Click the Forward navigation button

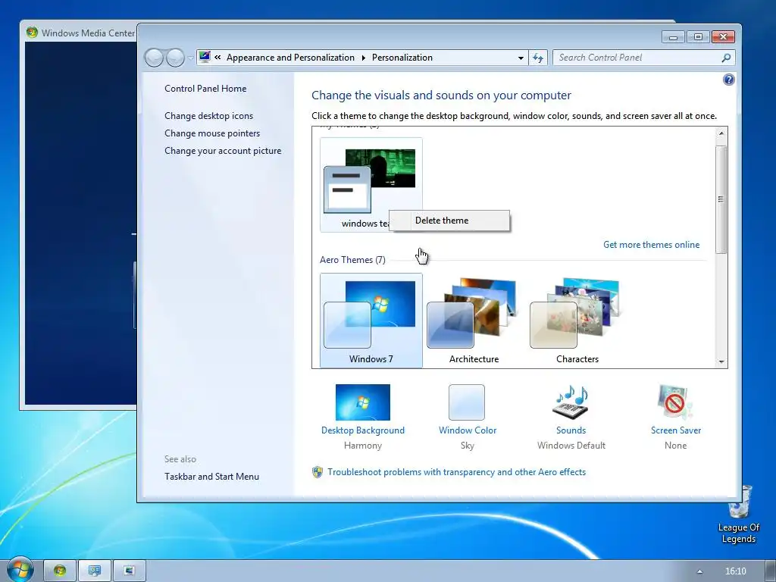[x=175, y=58]
